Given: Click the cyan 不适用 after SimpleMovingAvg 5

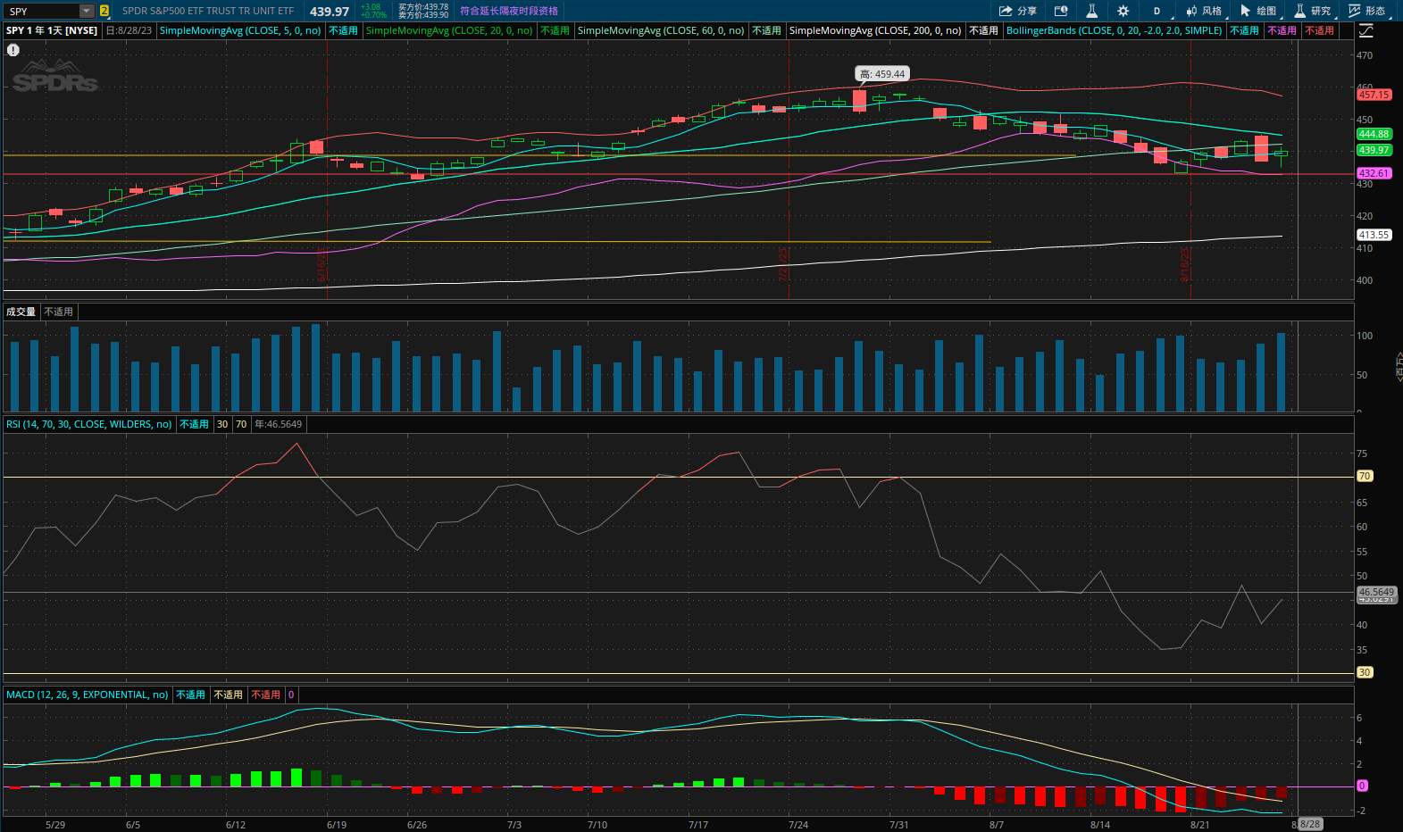Looking at the screenshot, I should pyautogui.click(x=343, y=30).
